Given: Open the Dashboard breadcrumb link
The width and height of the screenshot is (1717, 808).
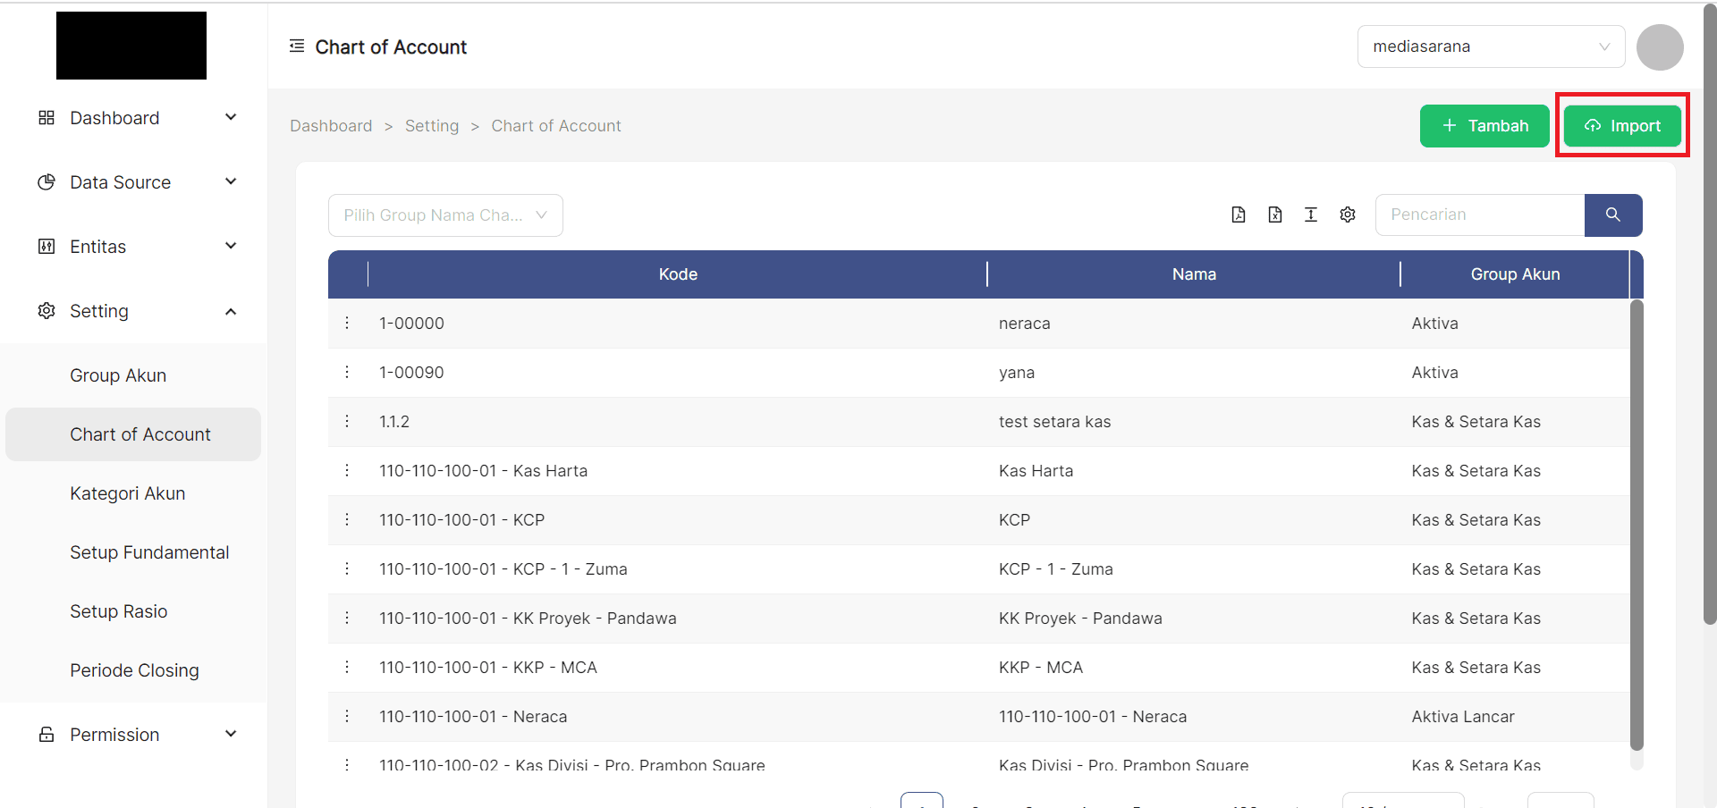Looking at the screenshot, I should click(331, 125).
